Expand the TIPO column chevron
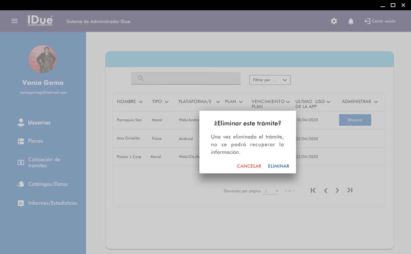The image size is (411, 254). pyautogui.click(x=167, y=102)
